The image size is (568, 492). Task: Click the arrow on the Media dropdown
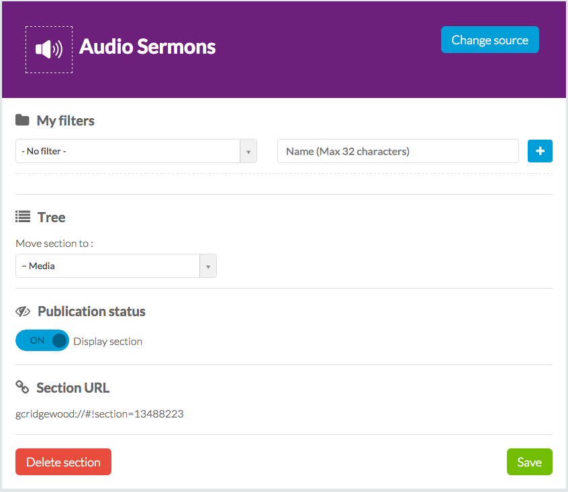tap(208, 266)
